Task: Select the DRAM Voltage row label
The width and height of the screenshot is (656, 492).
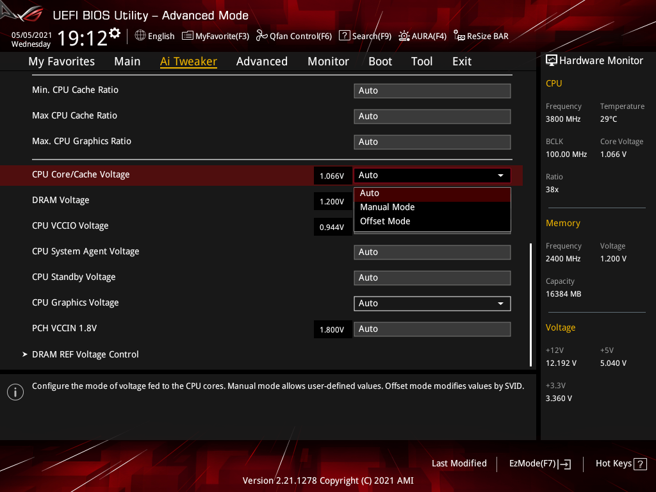Action: (61, 200)
